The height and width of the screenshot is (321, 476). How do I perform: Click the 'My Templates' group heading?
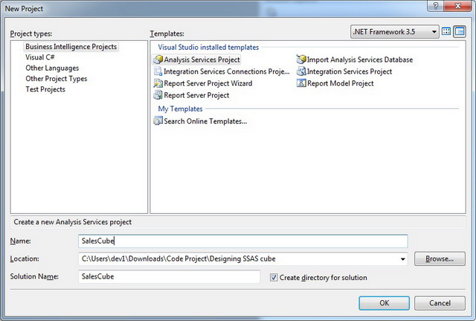tap(180, 109)
